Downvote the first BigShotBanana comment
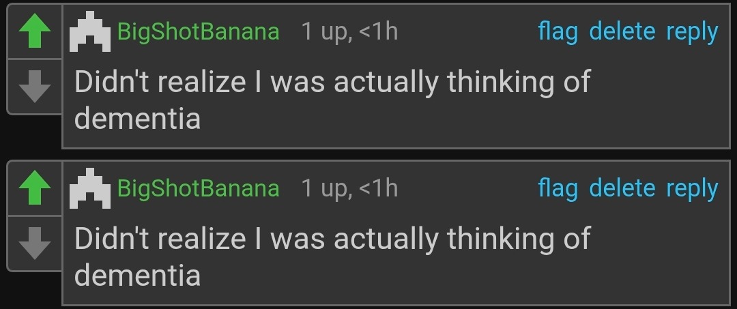The width and height of the screenshot is (737, 309). [34, 86]
